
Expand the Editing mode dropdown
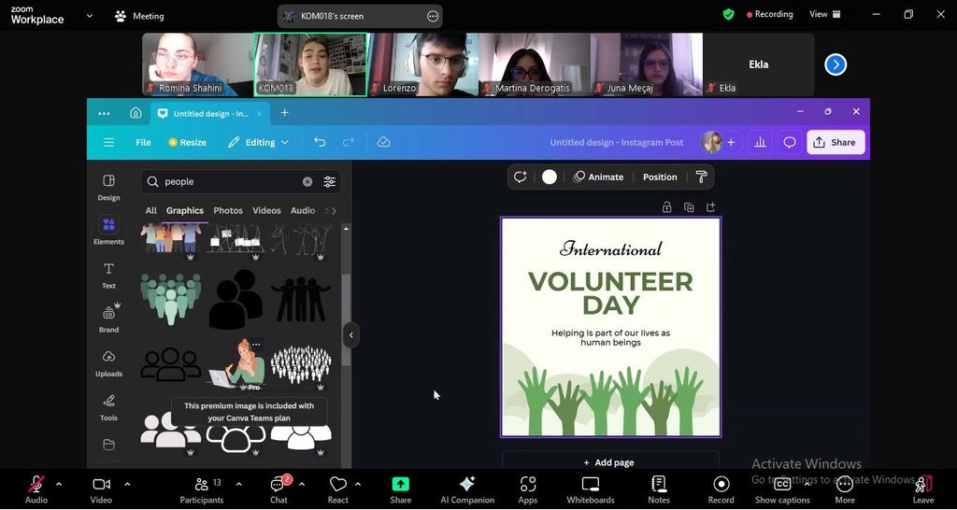258,142
